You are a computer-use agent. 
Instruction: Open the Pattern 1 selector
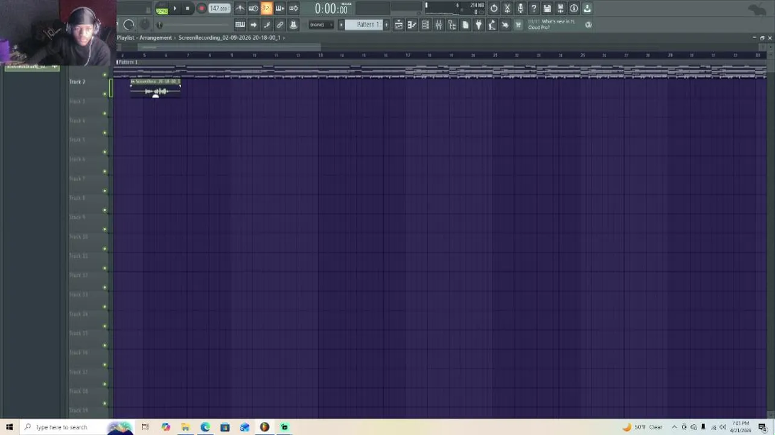(364, 25)
